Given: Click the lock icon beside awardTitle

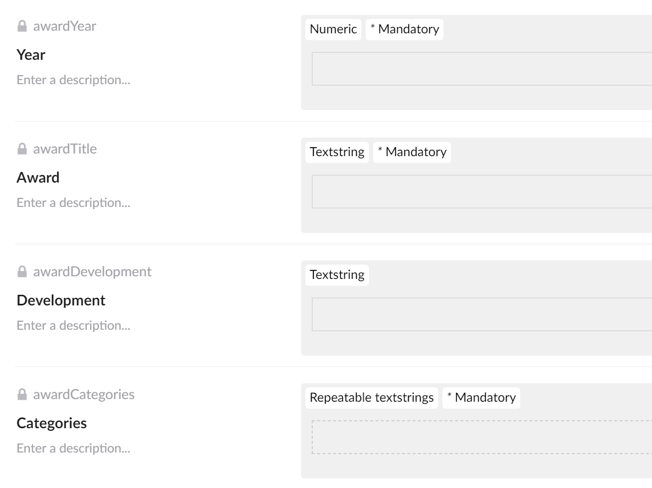Looking at the screenshot, I should click(x=22, y=149).
